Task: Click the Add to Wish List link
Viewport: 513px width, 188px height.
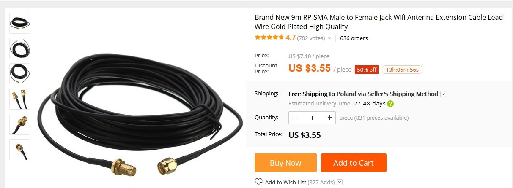Action: coord(285,182)
